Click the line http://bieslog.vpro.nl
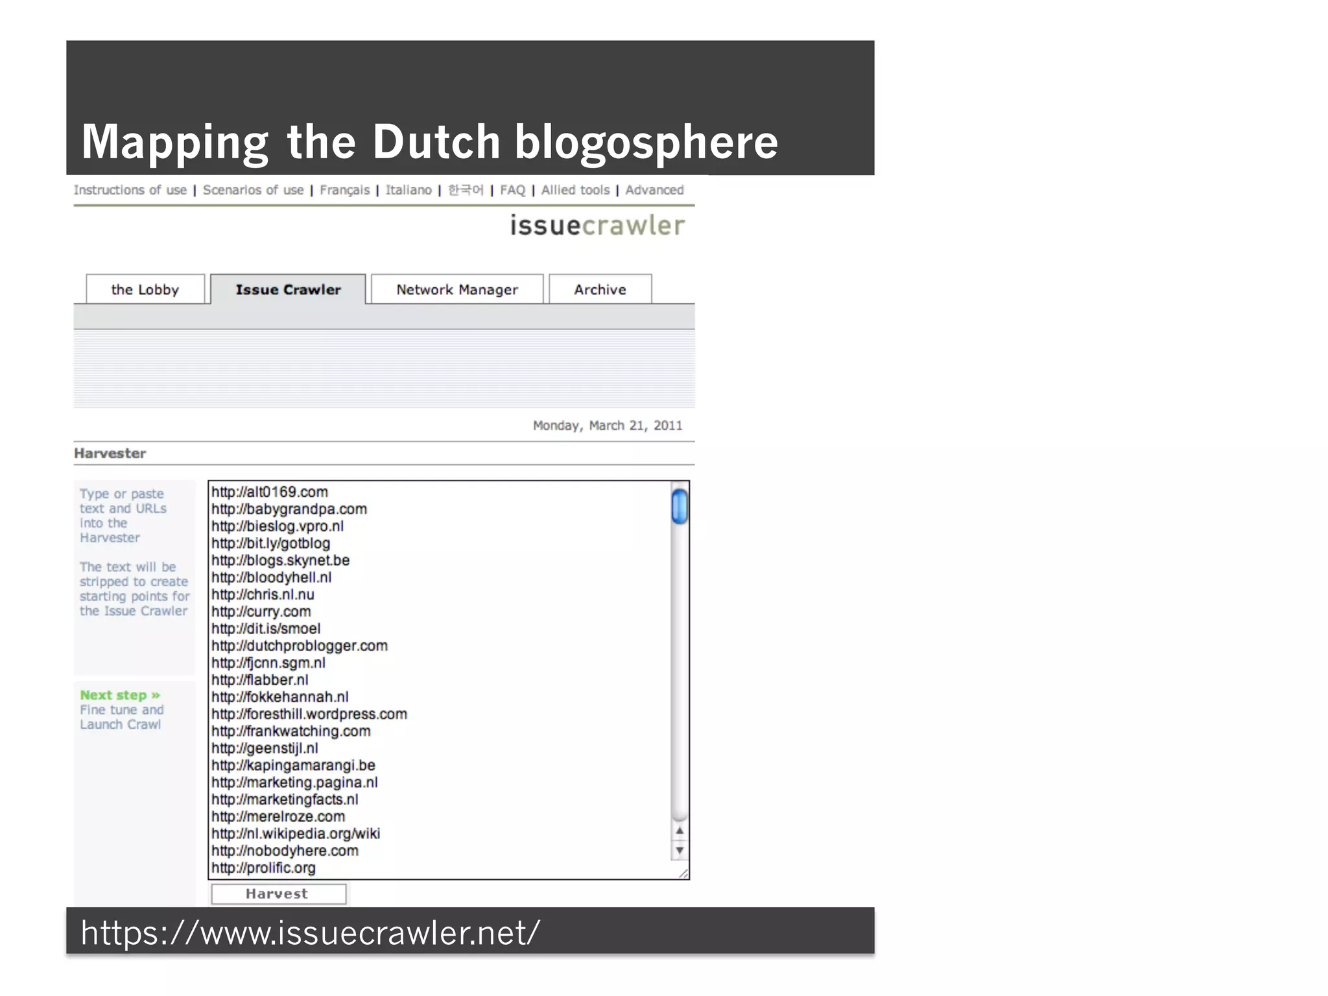The image size is (1328, 996). [278, 526]
